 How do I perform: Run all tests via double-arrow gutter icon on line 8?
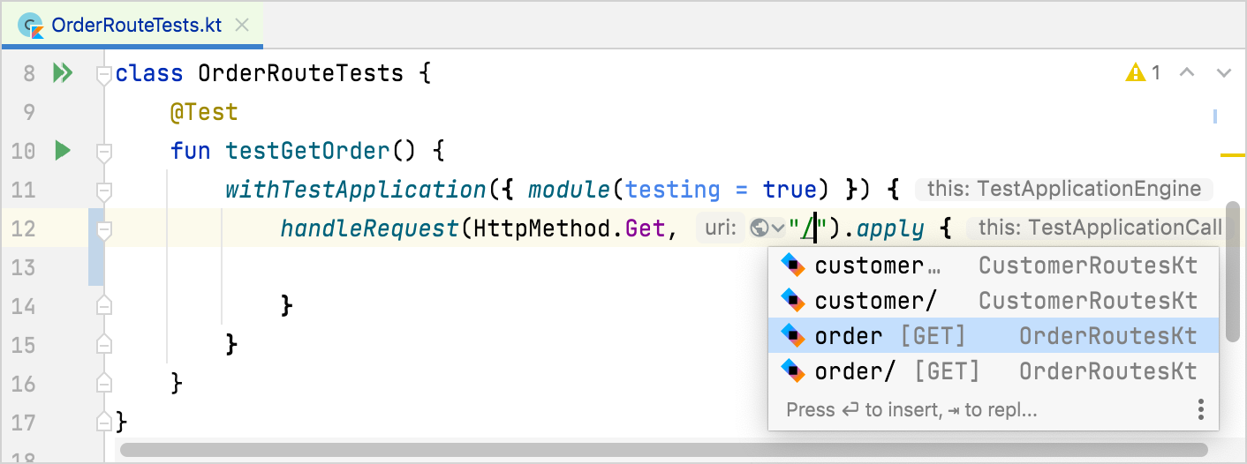(63, 72)
